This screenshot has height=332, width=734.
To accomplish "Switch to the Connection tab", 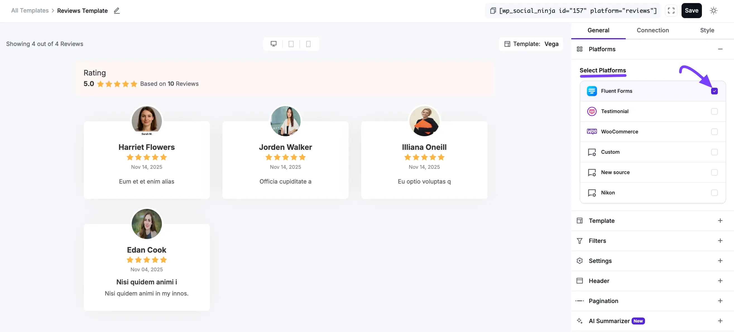I will (653, 30).
